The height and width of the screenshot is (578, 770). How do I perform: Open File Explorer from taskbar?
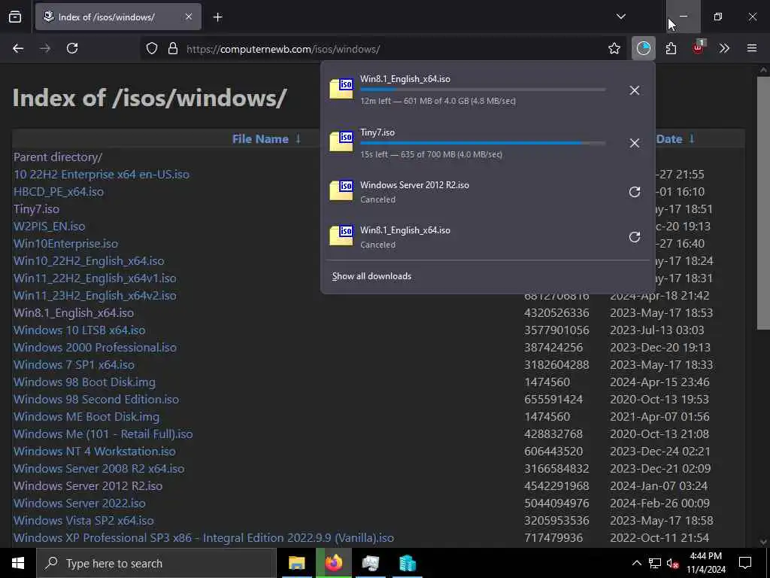[x=296, y=563]
